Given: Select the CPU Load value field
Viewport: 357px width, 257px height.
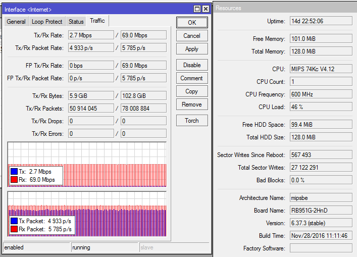Looking at the screenshot, I should (320, 107).
